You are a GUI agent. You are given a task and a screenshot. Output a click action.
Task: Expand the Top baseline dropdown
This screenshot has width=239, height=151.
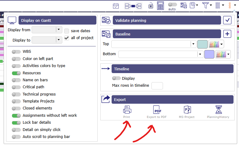click(193, 44)
